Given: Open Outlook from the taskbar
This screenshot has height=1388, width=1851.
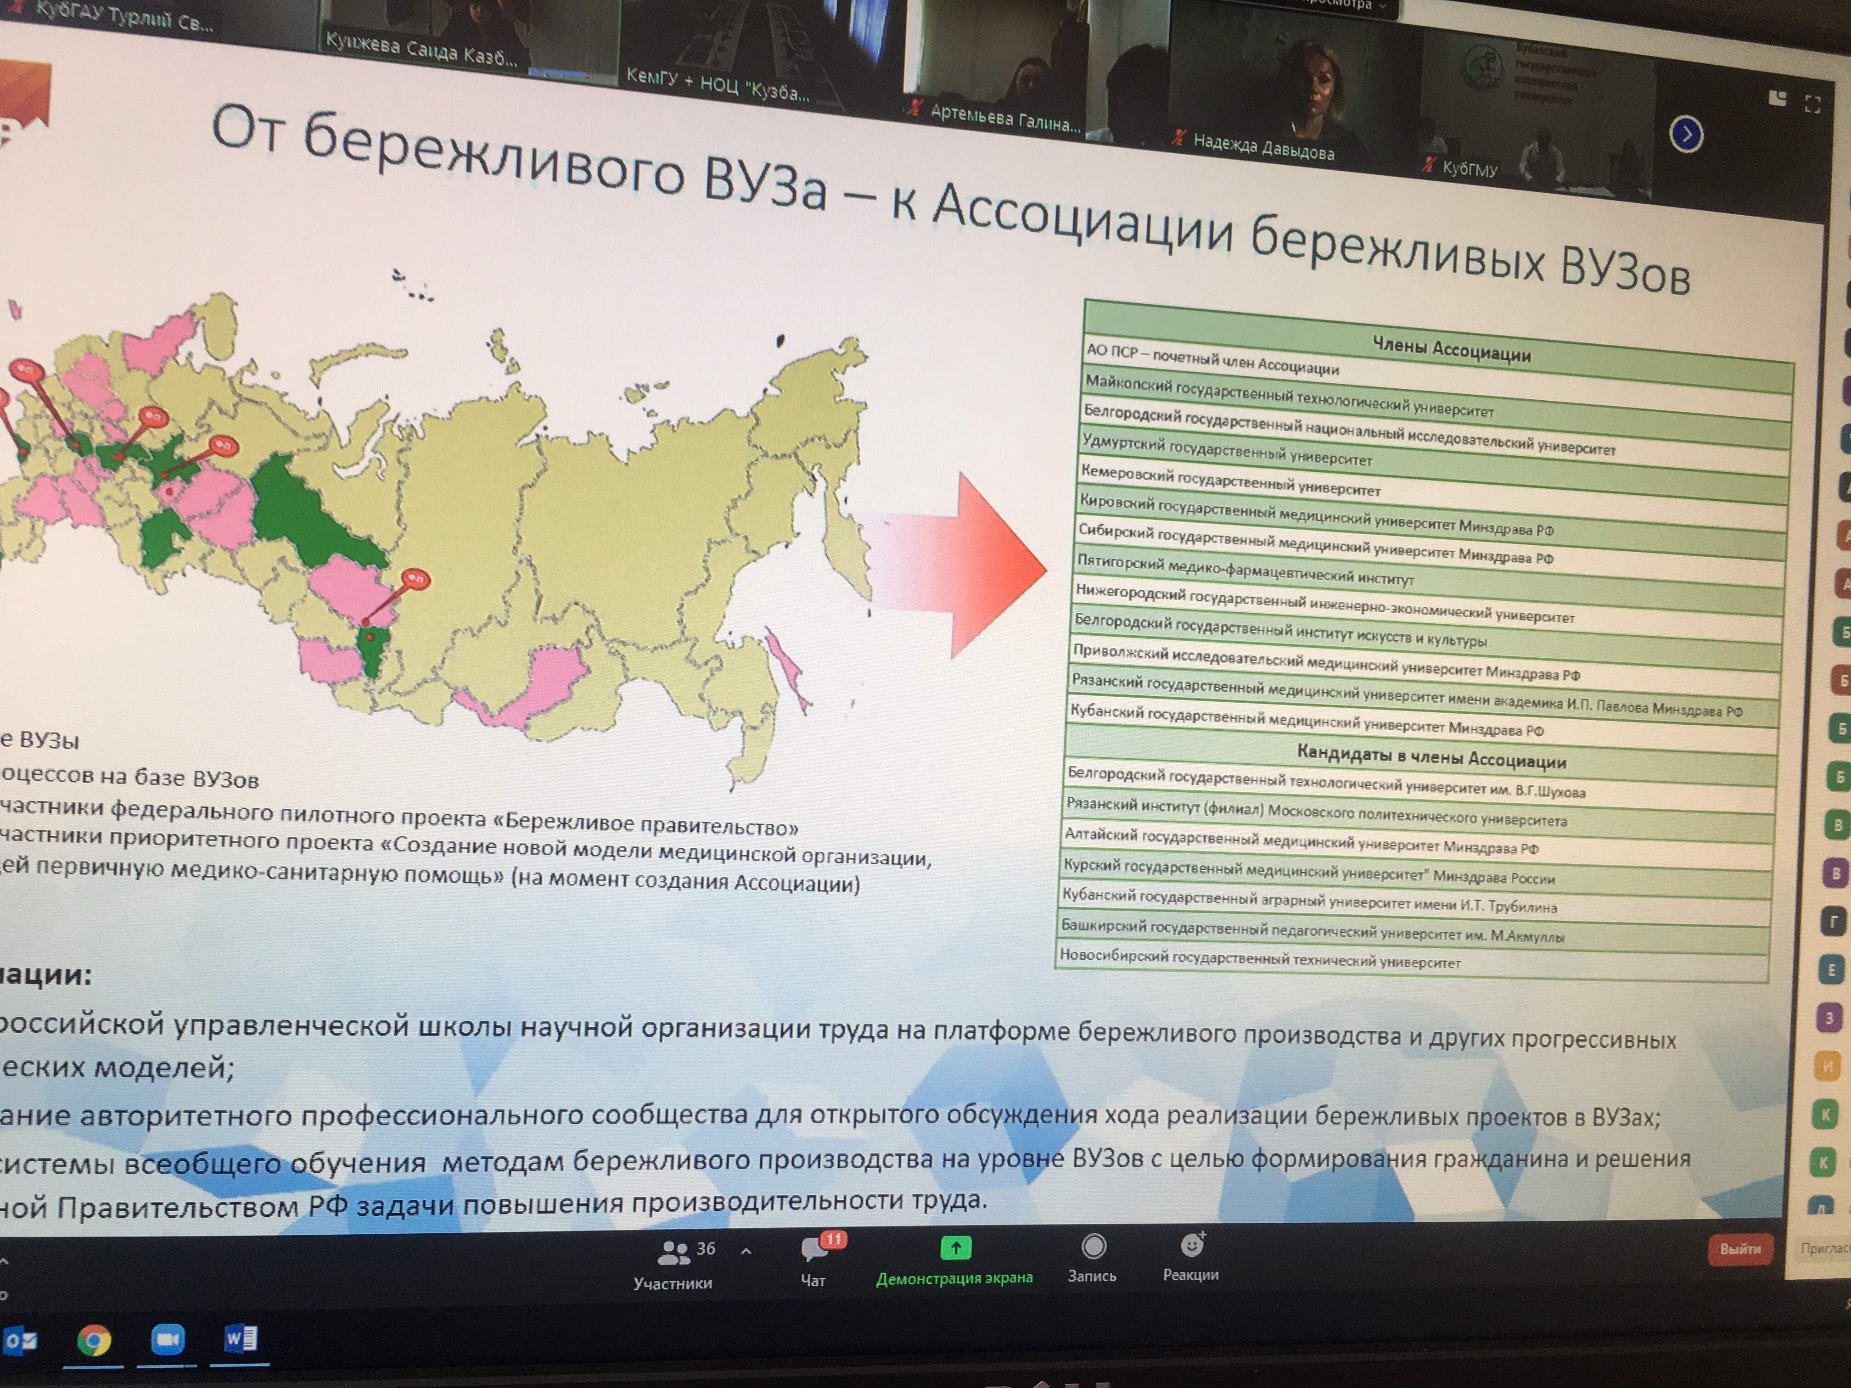Looking at the screenshot, I should 20,1342.
